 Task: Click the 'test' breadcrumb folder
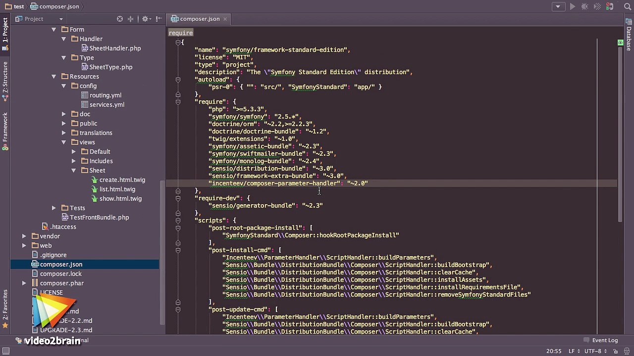tap(14, 6)
